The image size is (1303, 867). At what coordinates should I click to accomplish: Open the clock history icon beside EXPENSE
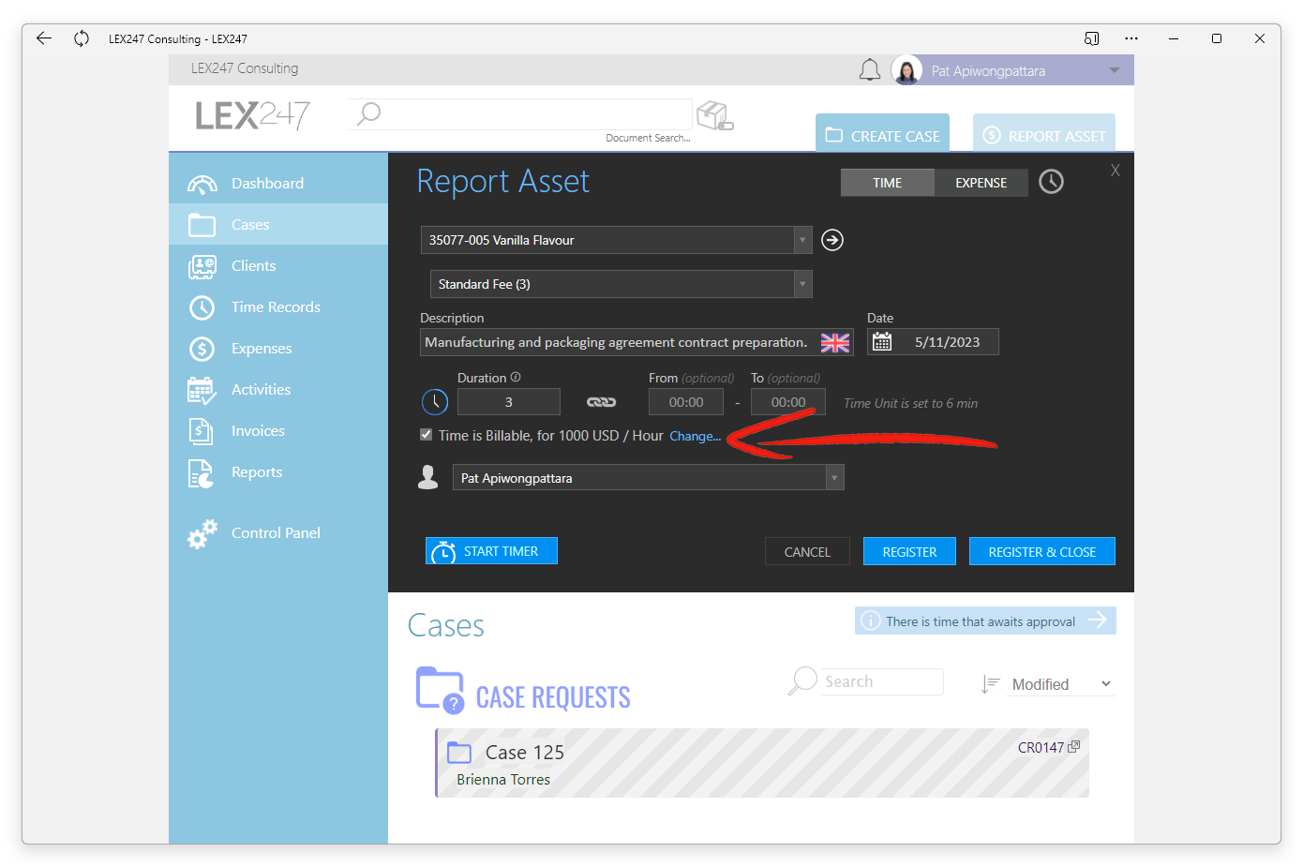point(1052,182)
